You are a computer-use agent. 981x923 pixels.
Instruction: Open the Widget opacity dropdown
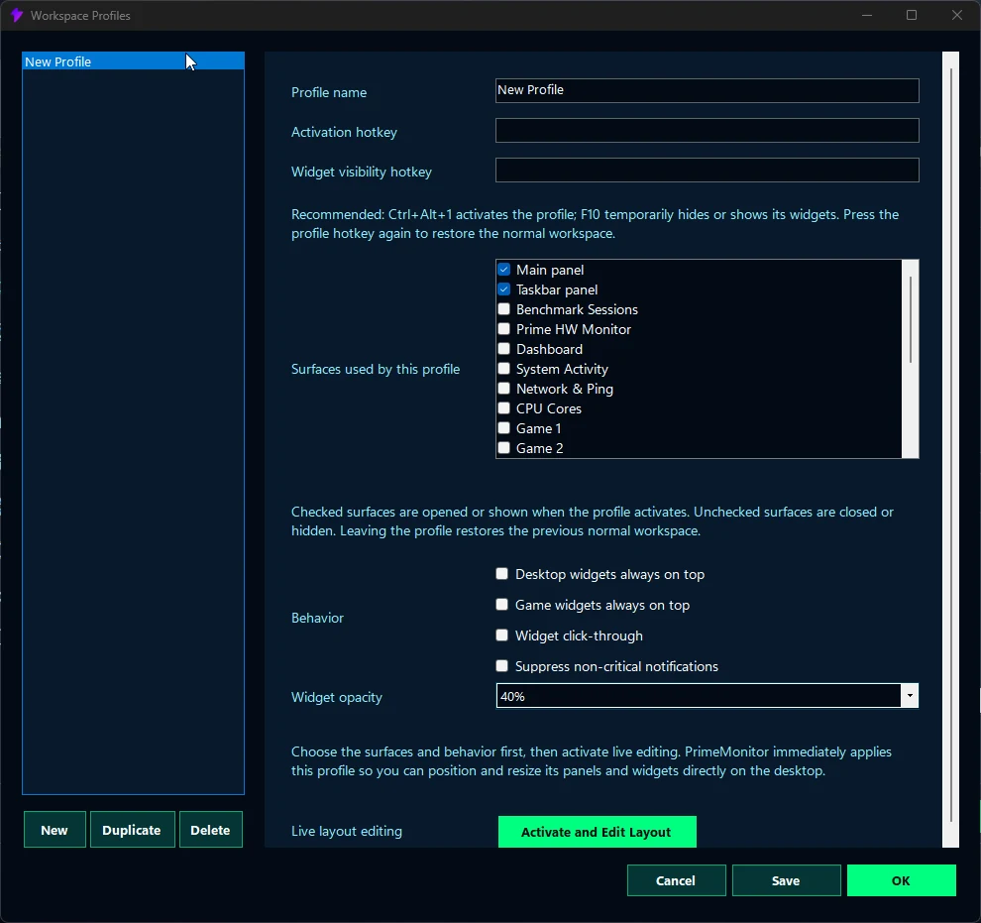tap(909, 696)
